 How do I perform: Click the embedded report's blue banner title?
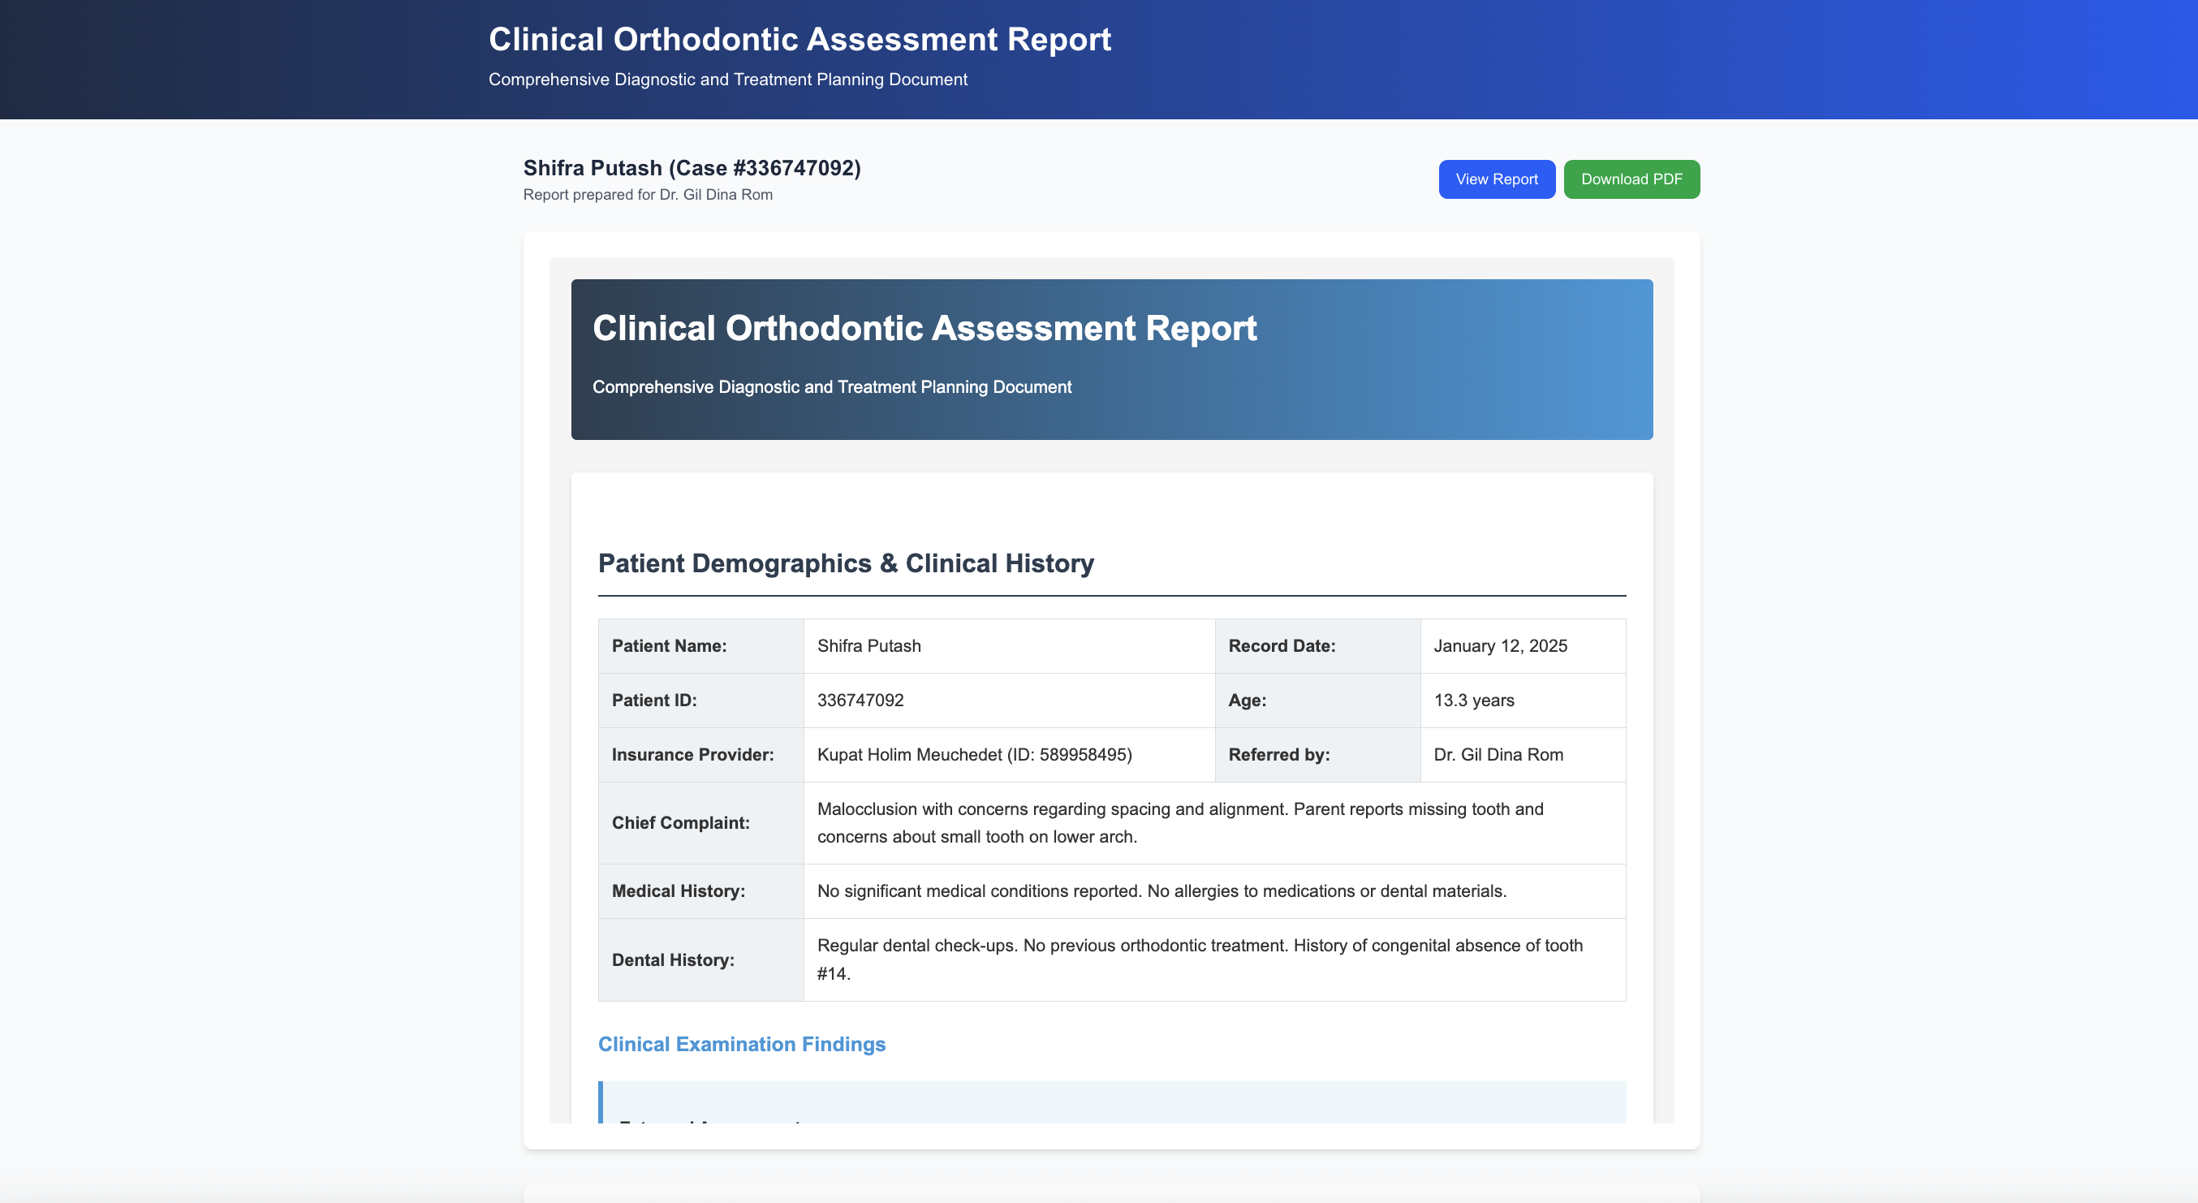(923, 329)
